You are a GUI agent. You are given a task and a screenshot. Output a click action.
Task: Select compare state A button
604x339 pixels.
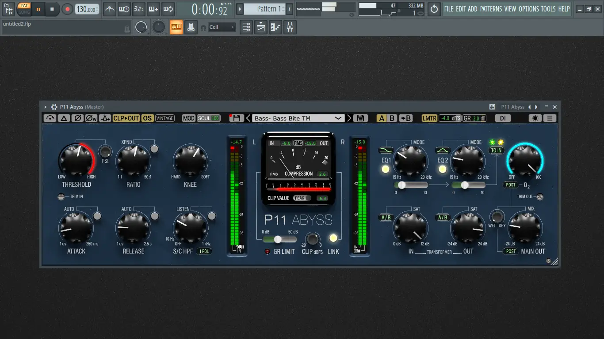point(382,118)
